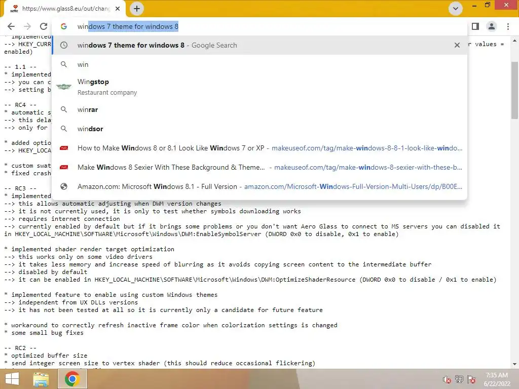Open File Explorer from the taskbar
Viewport: 519px width, 389px height.
pyautogui.click(x=41, y=379)
